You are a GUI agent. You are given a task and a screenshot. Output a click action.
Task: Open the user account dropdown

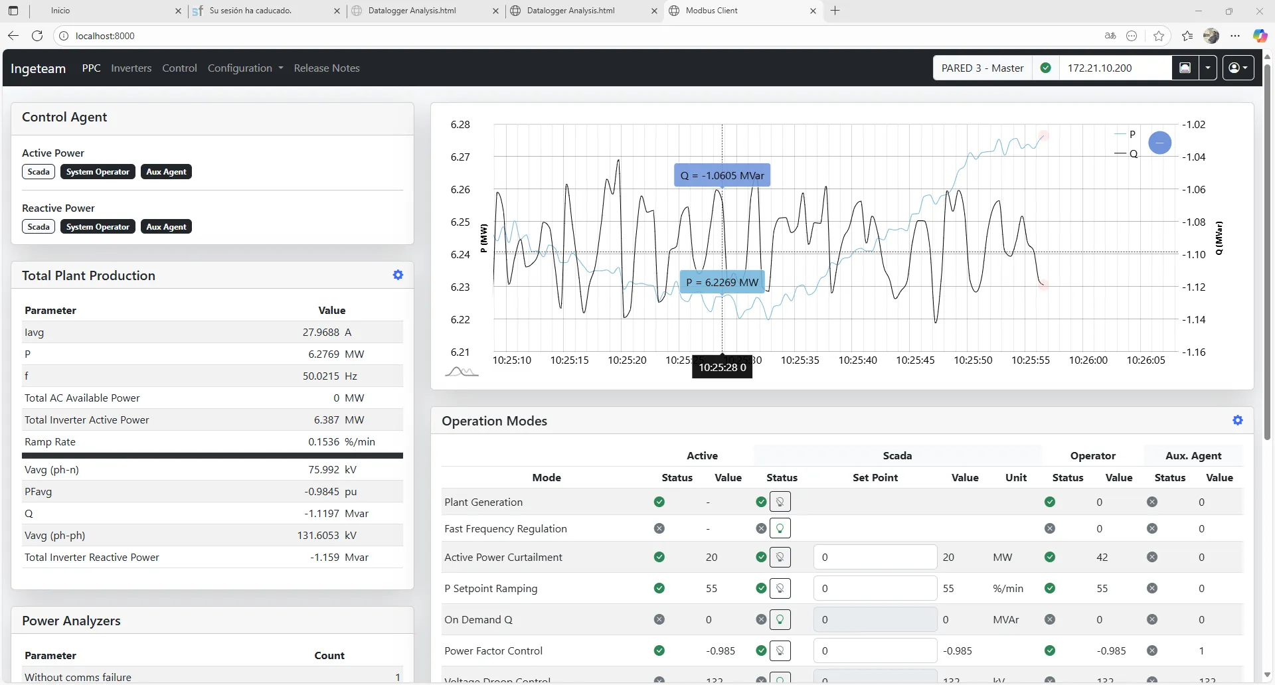click(1238, 68)
